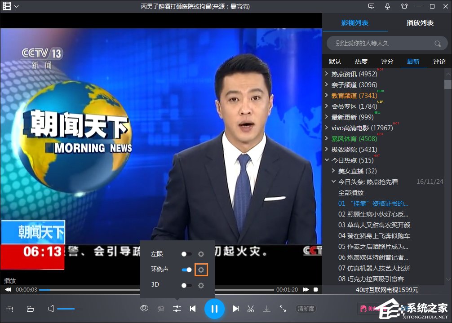
Task: Enable the 3D toggle switch
Action: [186, 285]
